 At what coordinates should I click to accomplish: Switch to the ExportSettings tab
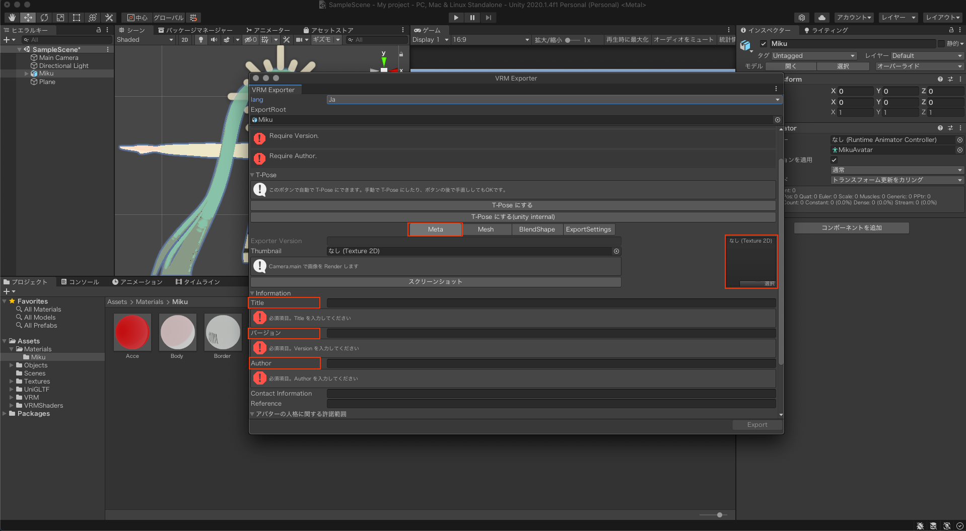pyautogui.click(x=588, y=230)
